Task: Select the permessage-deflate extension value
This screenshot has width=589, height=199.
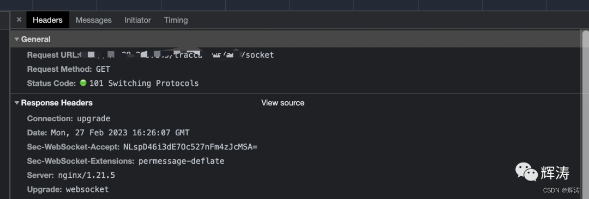Action: [x=182, y=161]
